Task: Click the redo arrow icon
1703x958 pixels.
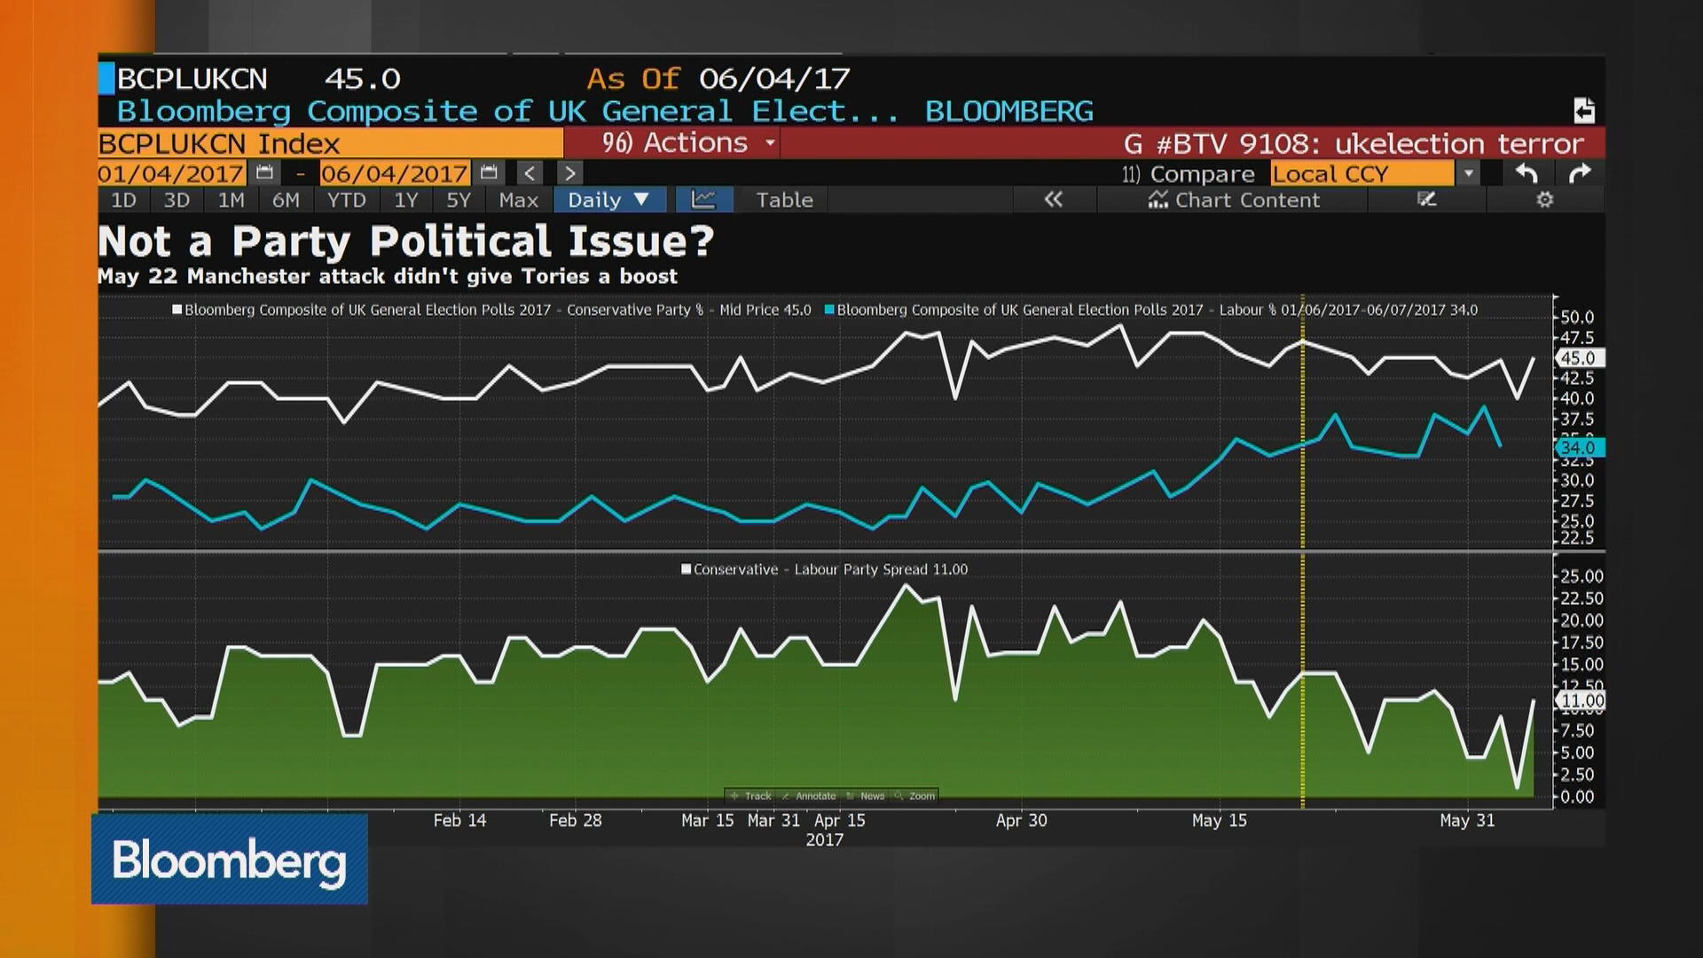Action: click(1580, 173)
